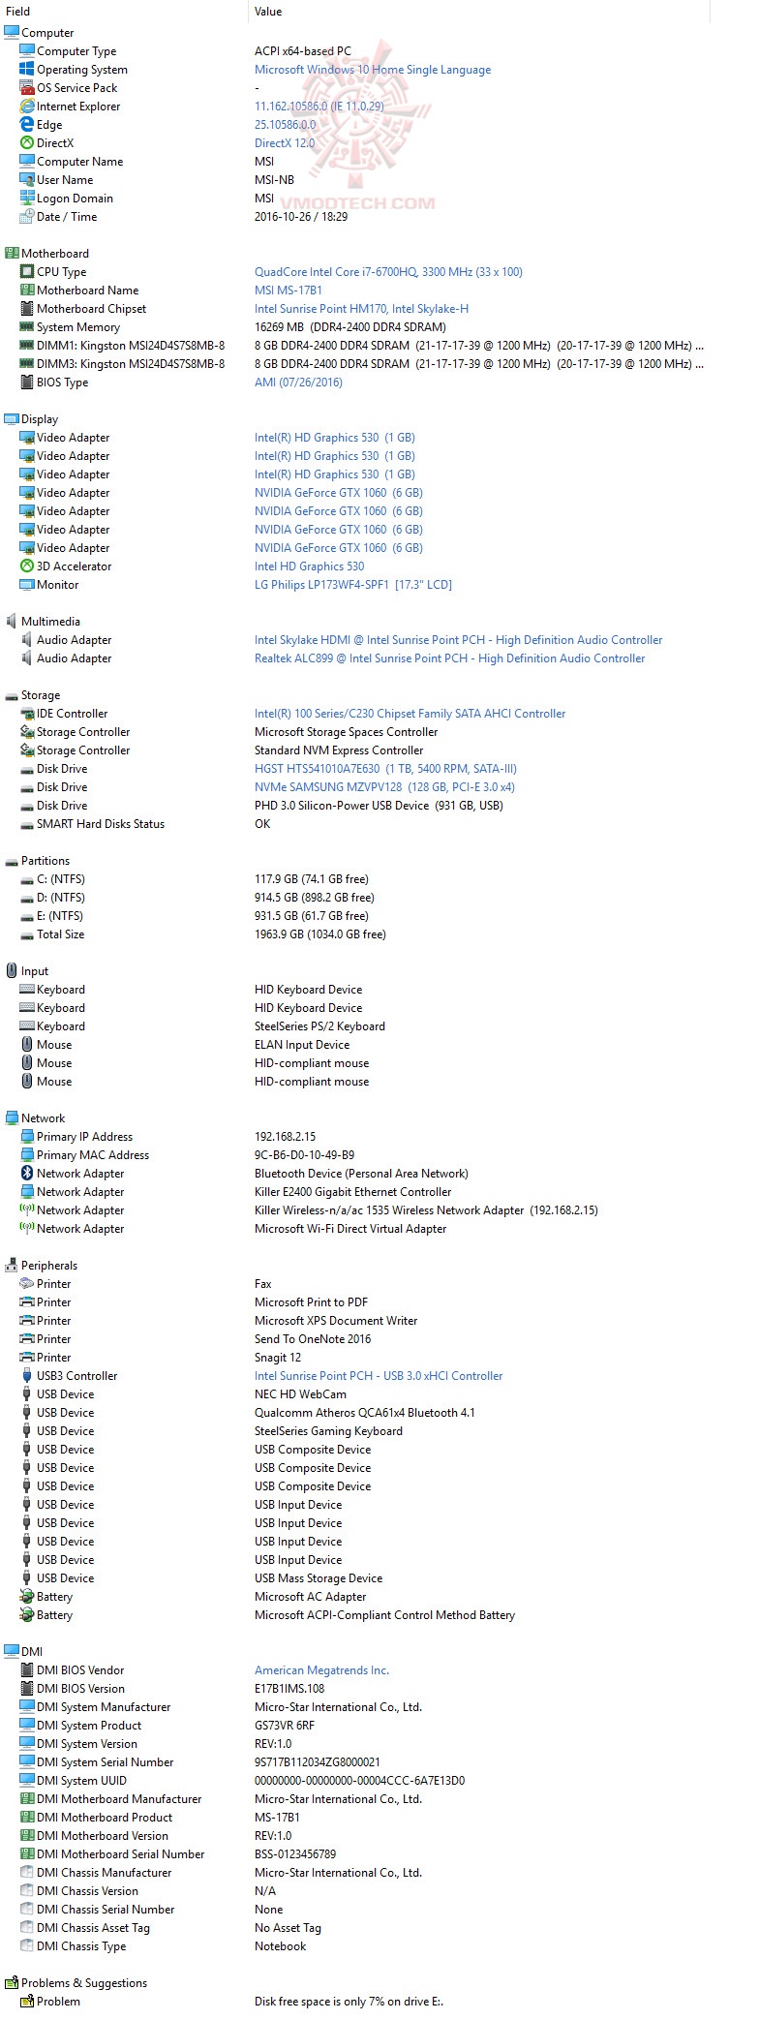Click the Multimedia speaker icon
Screen dimensions: 759x2020
[12, 621]
